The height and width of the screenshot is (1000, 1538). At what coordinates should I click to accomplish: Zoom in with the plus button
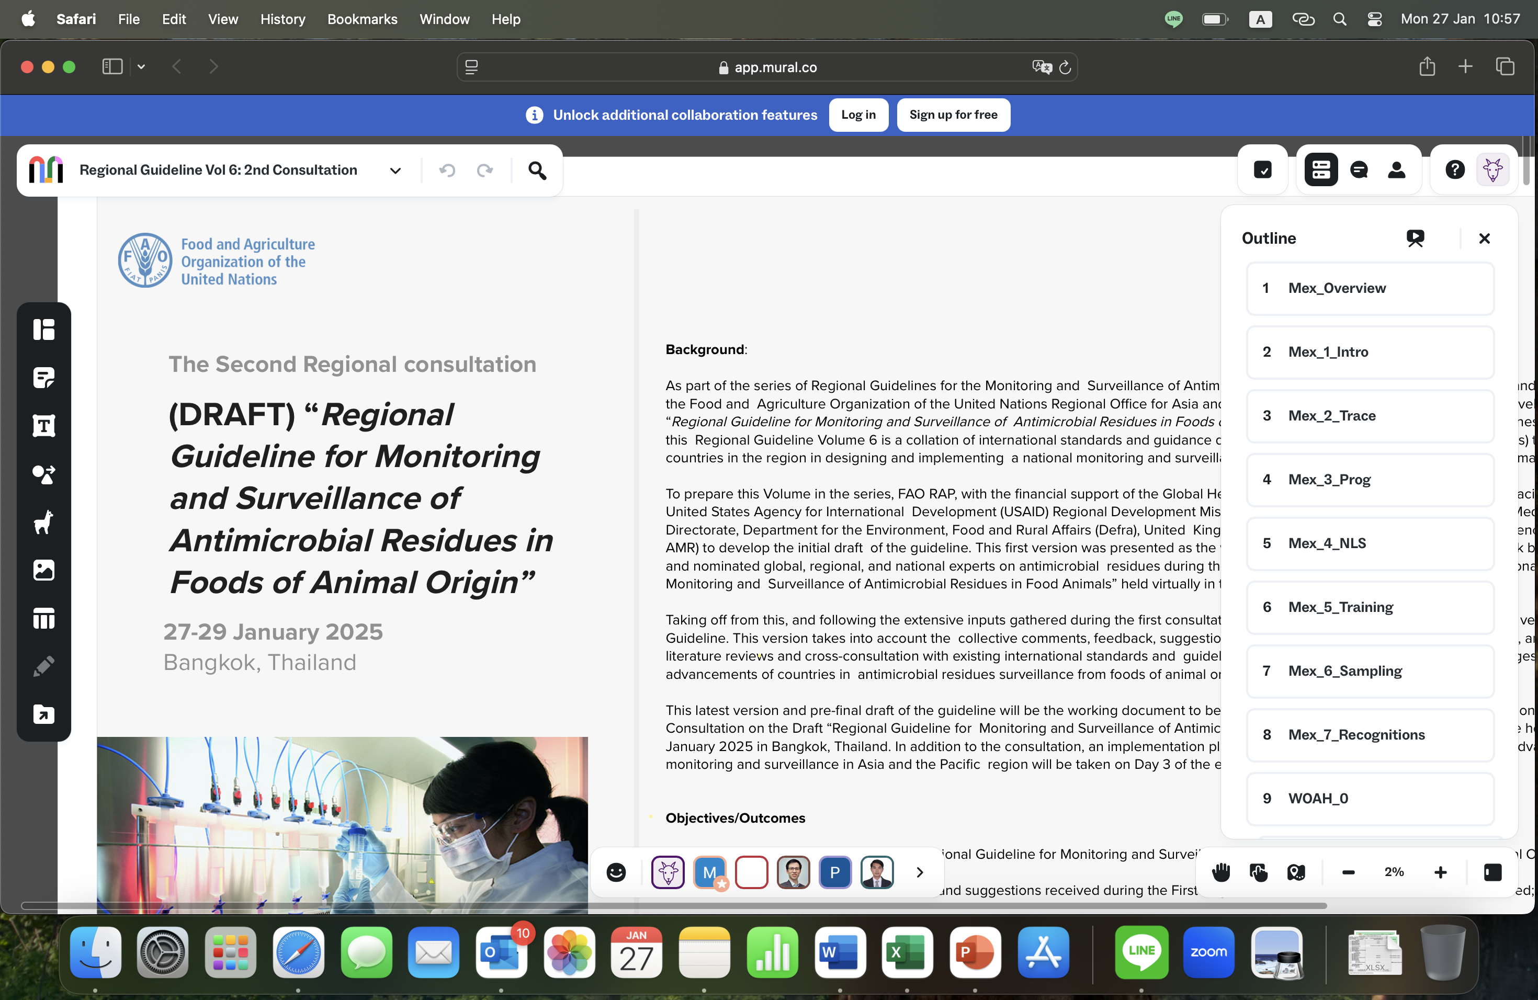coord(1440,872)
